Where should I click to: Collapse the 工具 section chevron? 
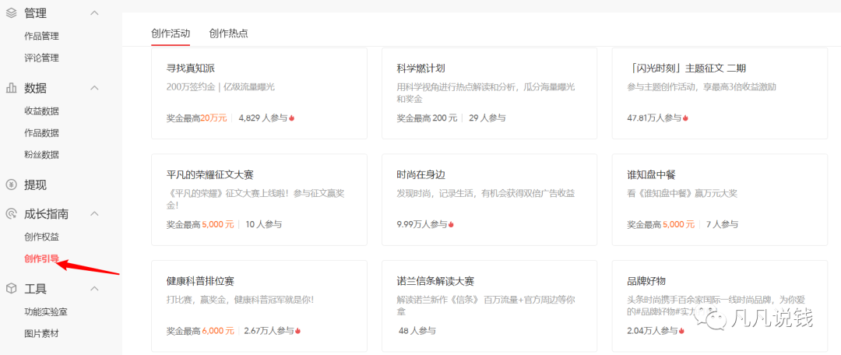coord(94,289)
